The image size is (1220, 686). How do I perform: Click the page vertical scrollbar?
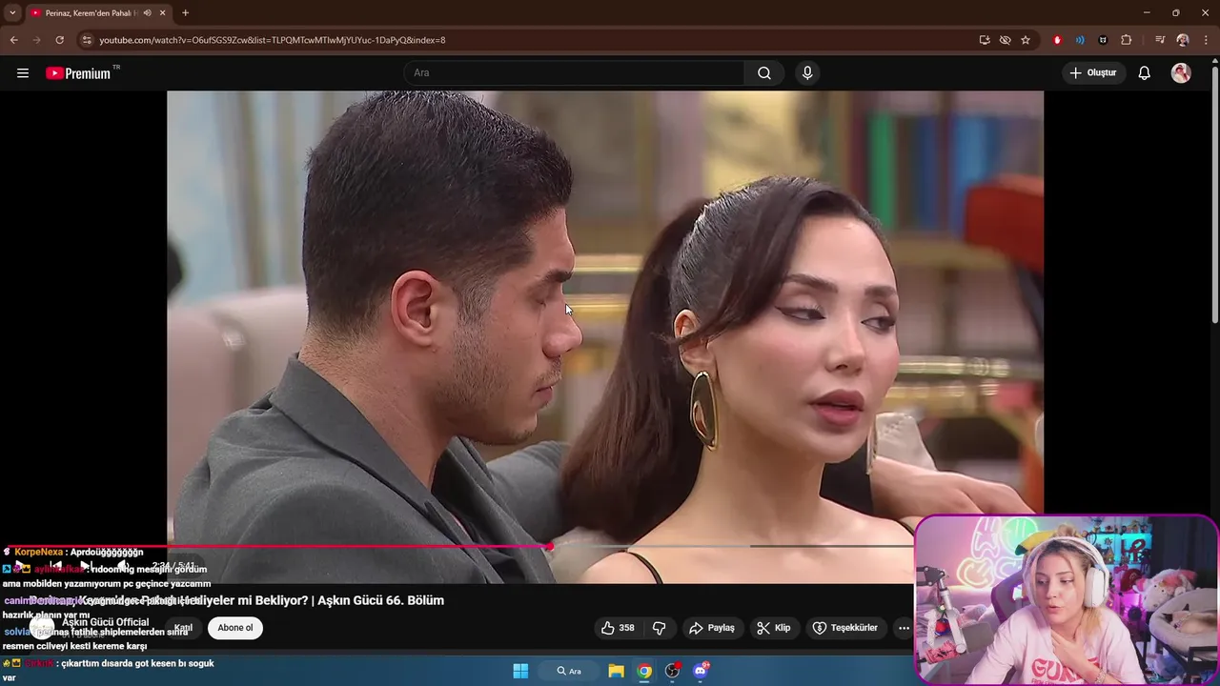point(1214,195)
